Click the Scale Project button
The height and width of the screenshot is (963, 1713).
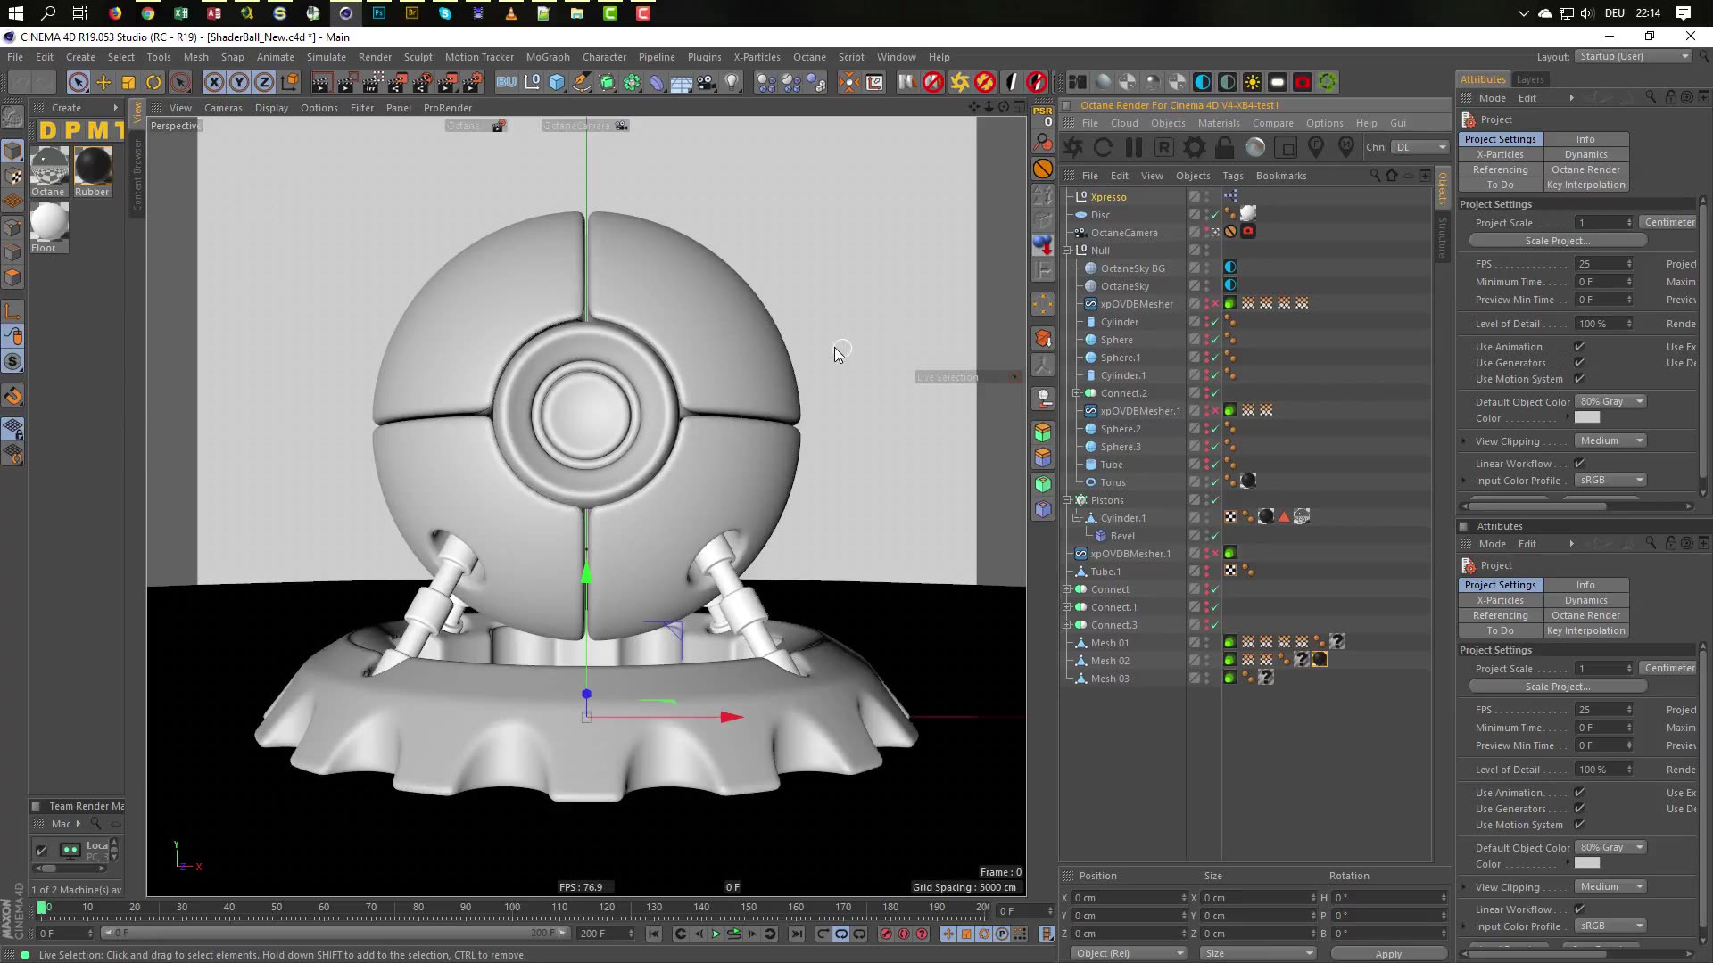coord(1557,241)
